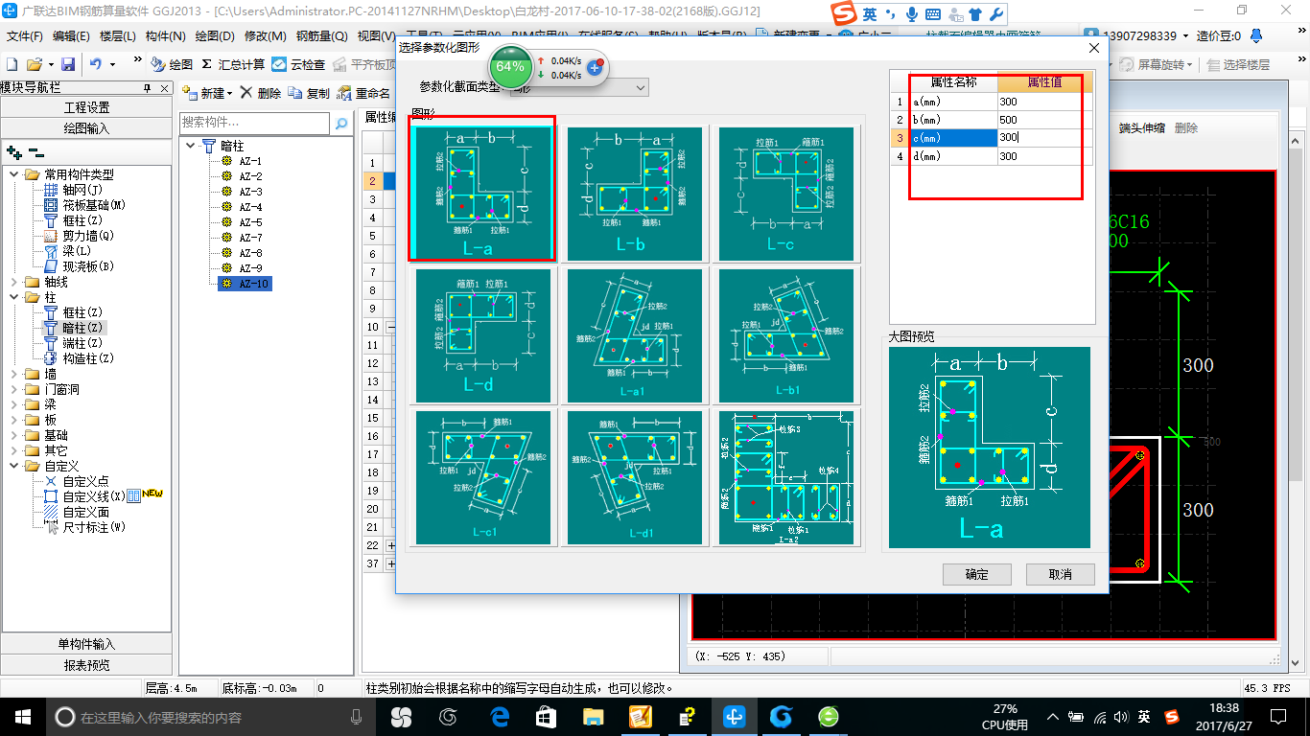This screenshot has width=1310, height=736.
Task: Collapse the 自定义 folder
Action: pyautogui.click(x=13, y=466)
